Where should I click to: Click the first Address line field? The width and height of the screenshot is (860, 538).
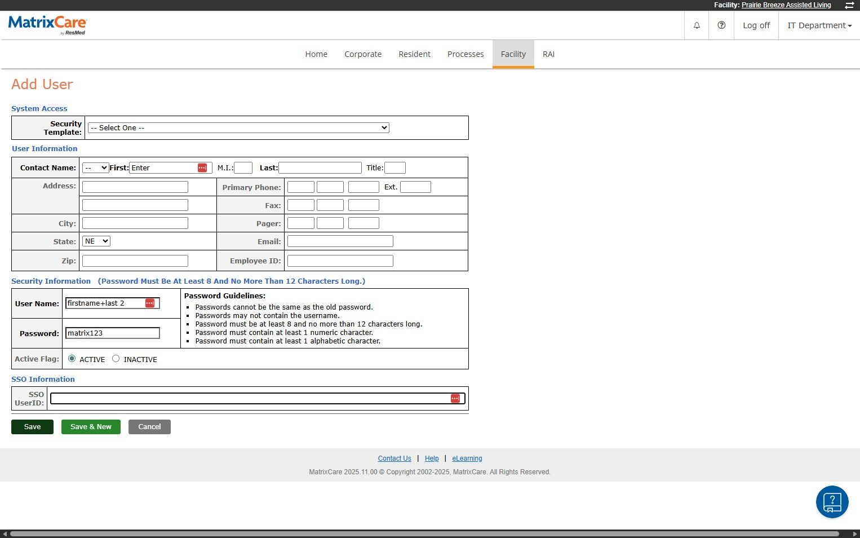(x=135, y=187)
